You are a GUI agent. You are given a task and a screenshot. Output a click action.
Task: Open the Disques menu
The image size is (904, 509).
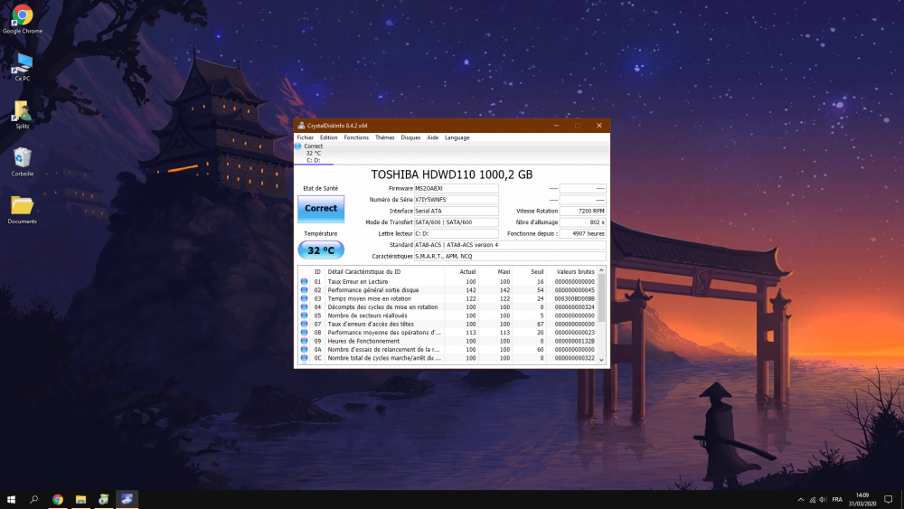(410, 137)
